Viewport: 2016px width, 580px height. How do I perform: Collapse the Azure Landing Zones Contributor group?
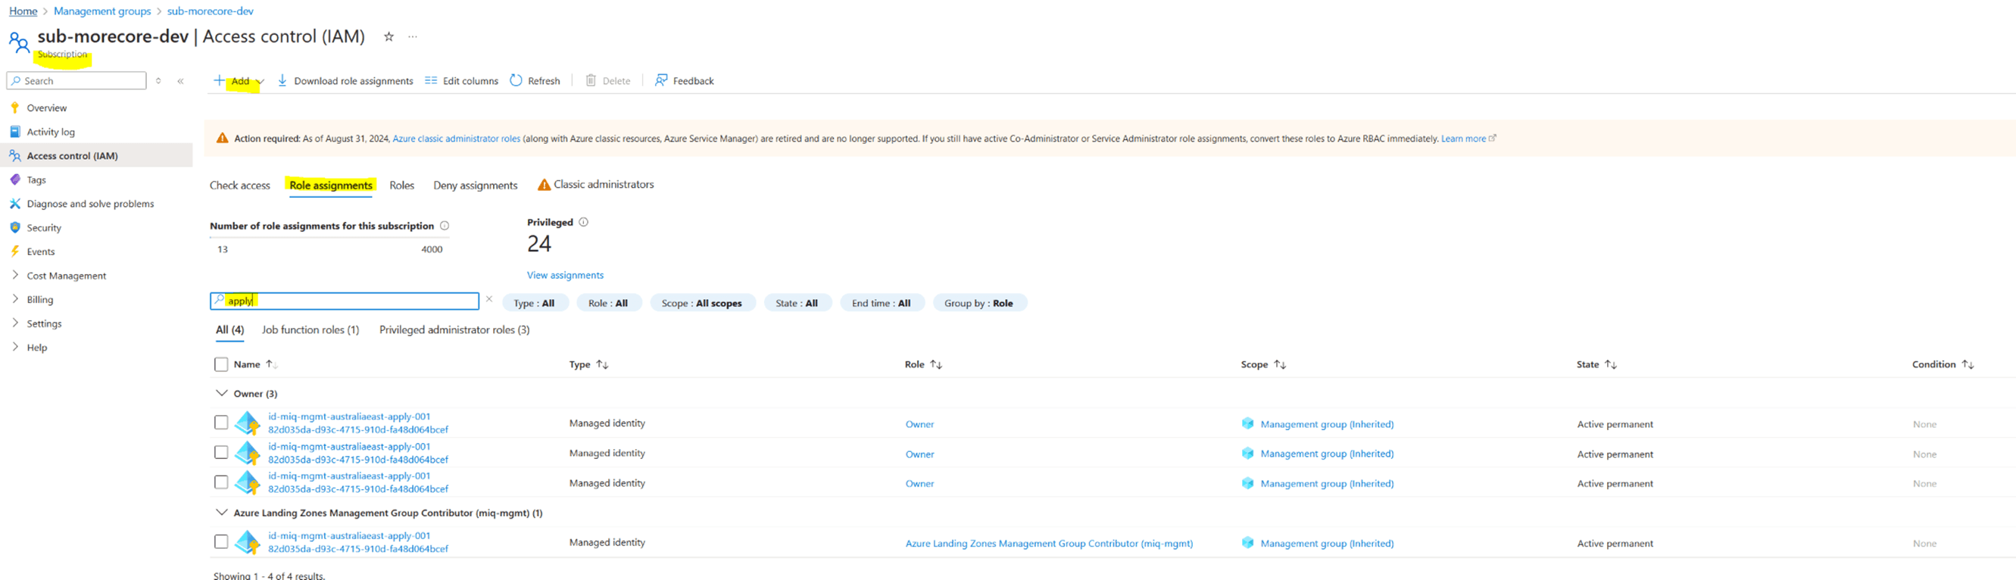tap(221, 513)
